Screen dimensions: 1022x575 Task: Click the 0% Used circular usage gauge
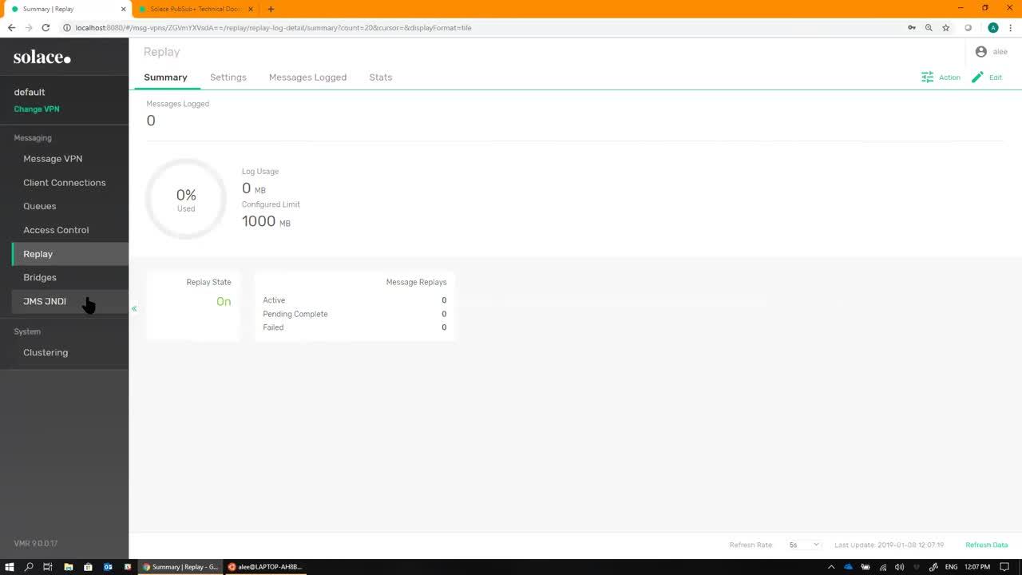[x=186, y=199]
